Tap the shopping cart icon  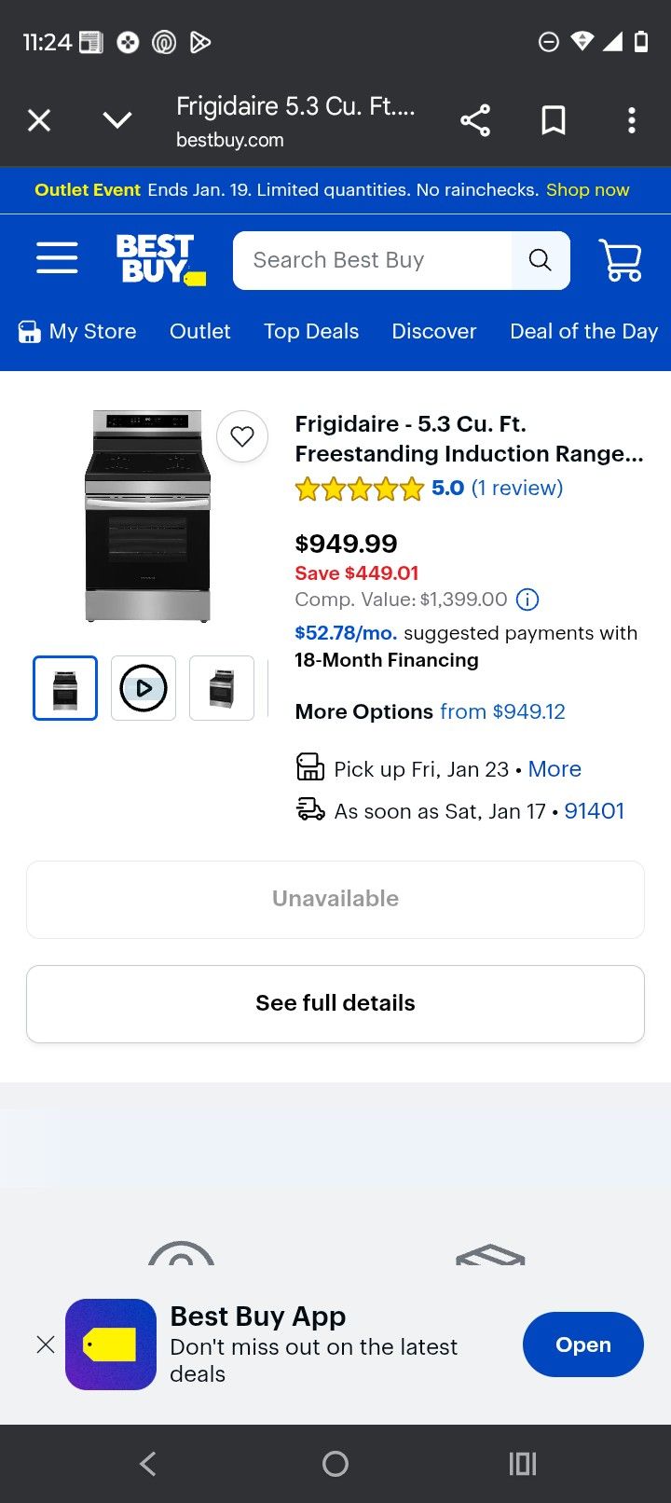click(620, 259)
